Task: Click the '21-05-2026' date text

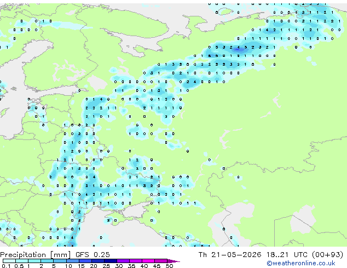Action: tap(236, 255)
